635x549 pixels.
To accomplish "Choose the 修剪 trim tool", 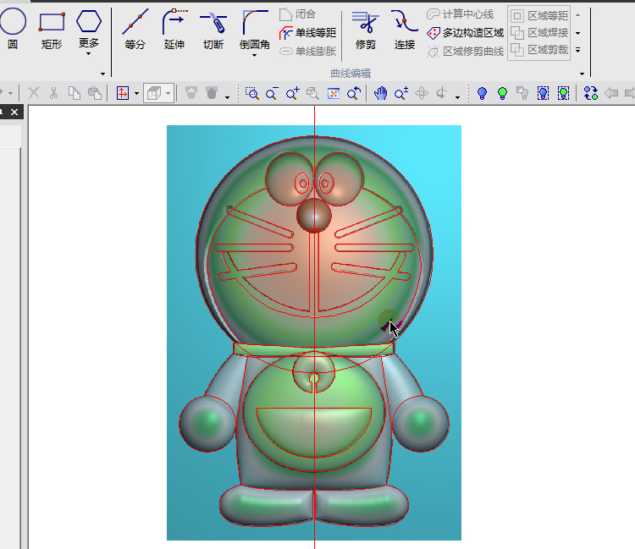I will click(365, 29).
